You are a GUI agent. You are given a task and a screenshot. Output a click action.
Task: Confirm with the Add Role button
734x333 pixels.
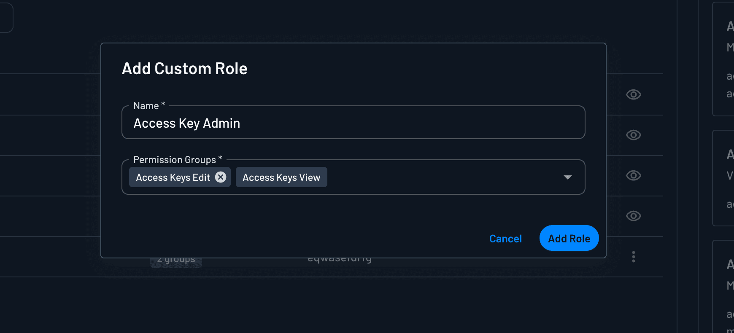(569, 238)
